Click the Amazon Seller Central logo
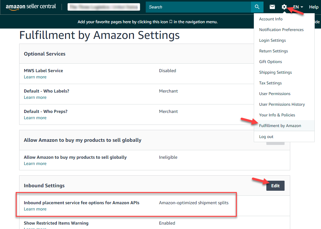This screenshot has height=229, width=321. pyautogui.click(x=31, y=7)
